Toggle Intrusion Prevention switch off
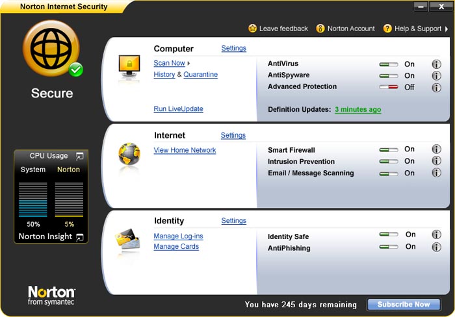 [389, 162]
